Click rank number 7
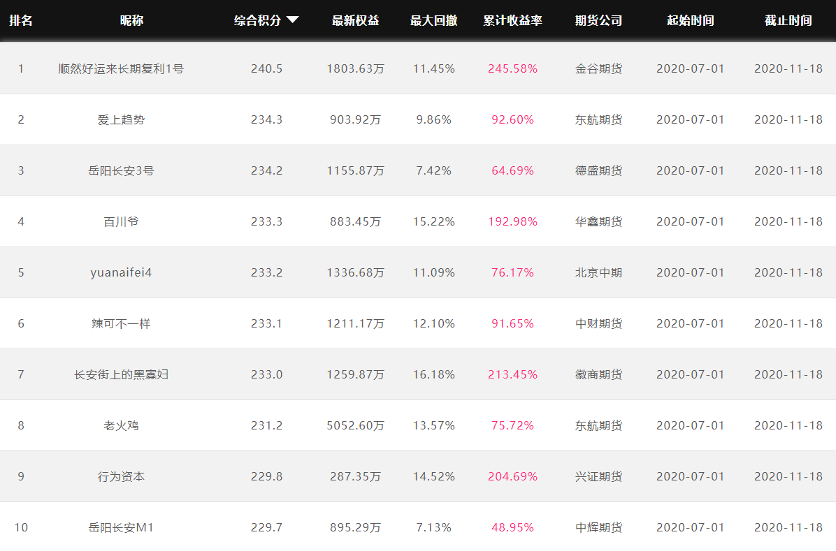 point(21,374)
